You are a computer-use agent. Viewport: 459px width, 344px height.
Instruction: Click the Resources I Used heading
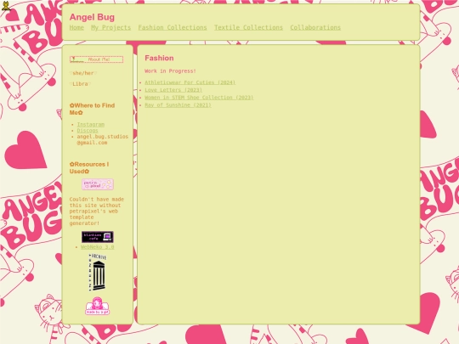[89, 167]
